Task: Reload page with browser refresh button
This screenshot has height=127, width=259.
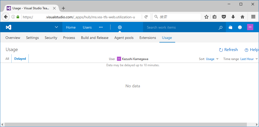Action: (x=146, y=17)
